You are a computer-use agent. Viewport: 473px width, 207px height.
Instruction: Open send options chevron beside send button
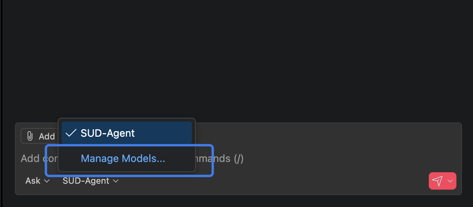(x=450, y=181)
